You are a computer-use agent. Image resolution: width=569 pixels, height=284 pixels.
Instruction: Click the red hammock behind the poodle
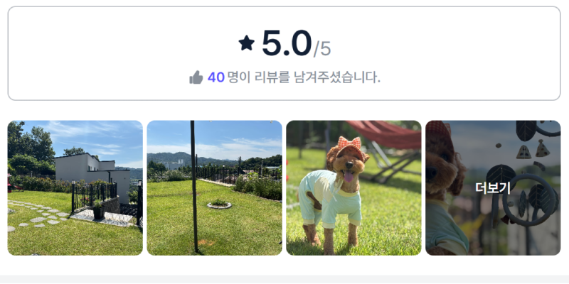point(385,133)
